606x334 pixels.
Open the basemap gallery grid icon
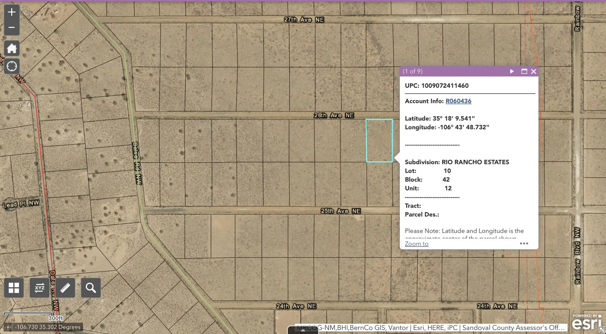coord(14,288)
